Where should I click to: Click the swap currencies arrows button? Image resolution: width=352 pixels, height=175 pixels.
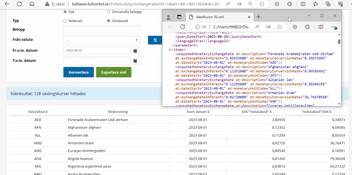point(155,40)
